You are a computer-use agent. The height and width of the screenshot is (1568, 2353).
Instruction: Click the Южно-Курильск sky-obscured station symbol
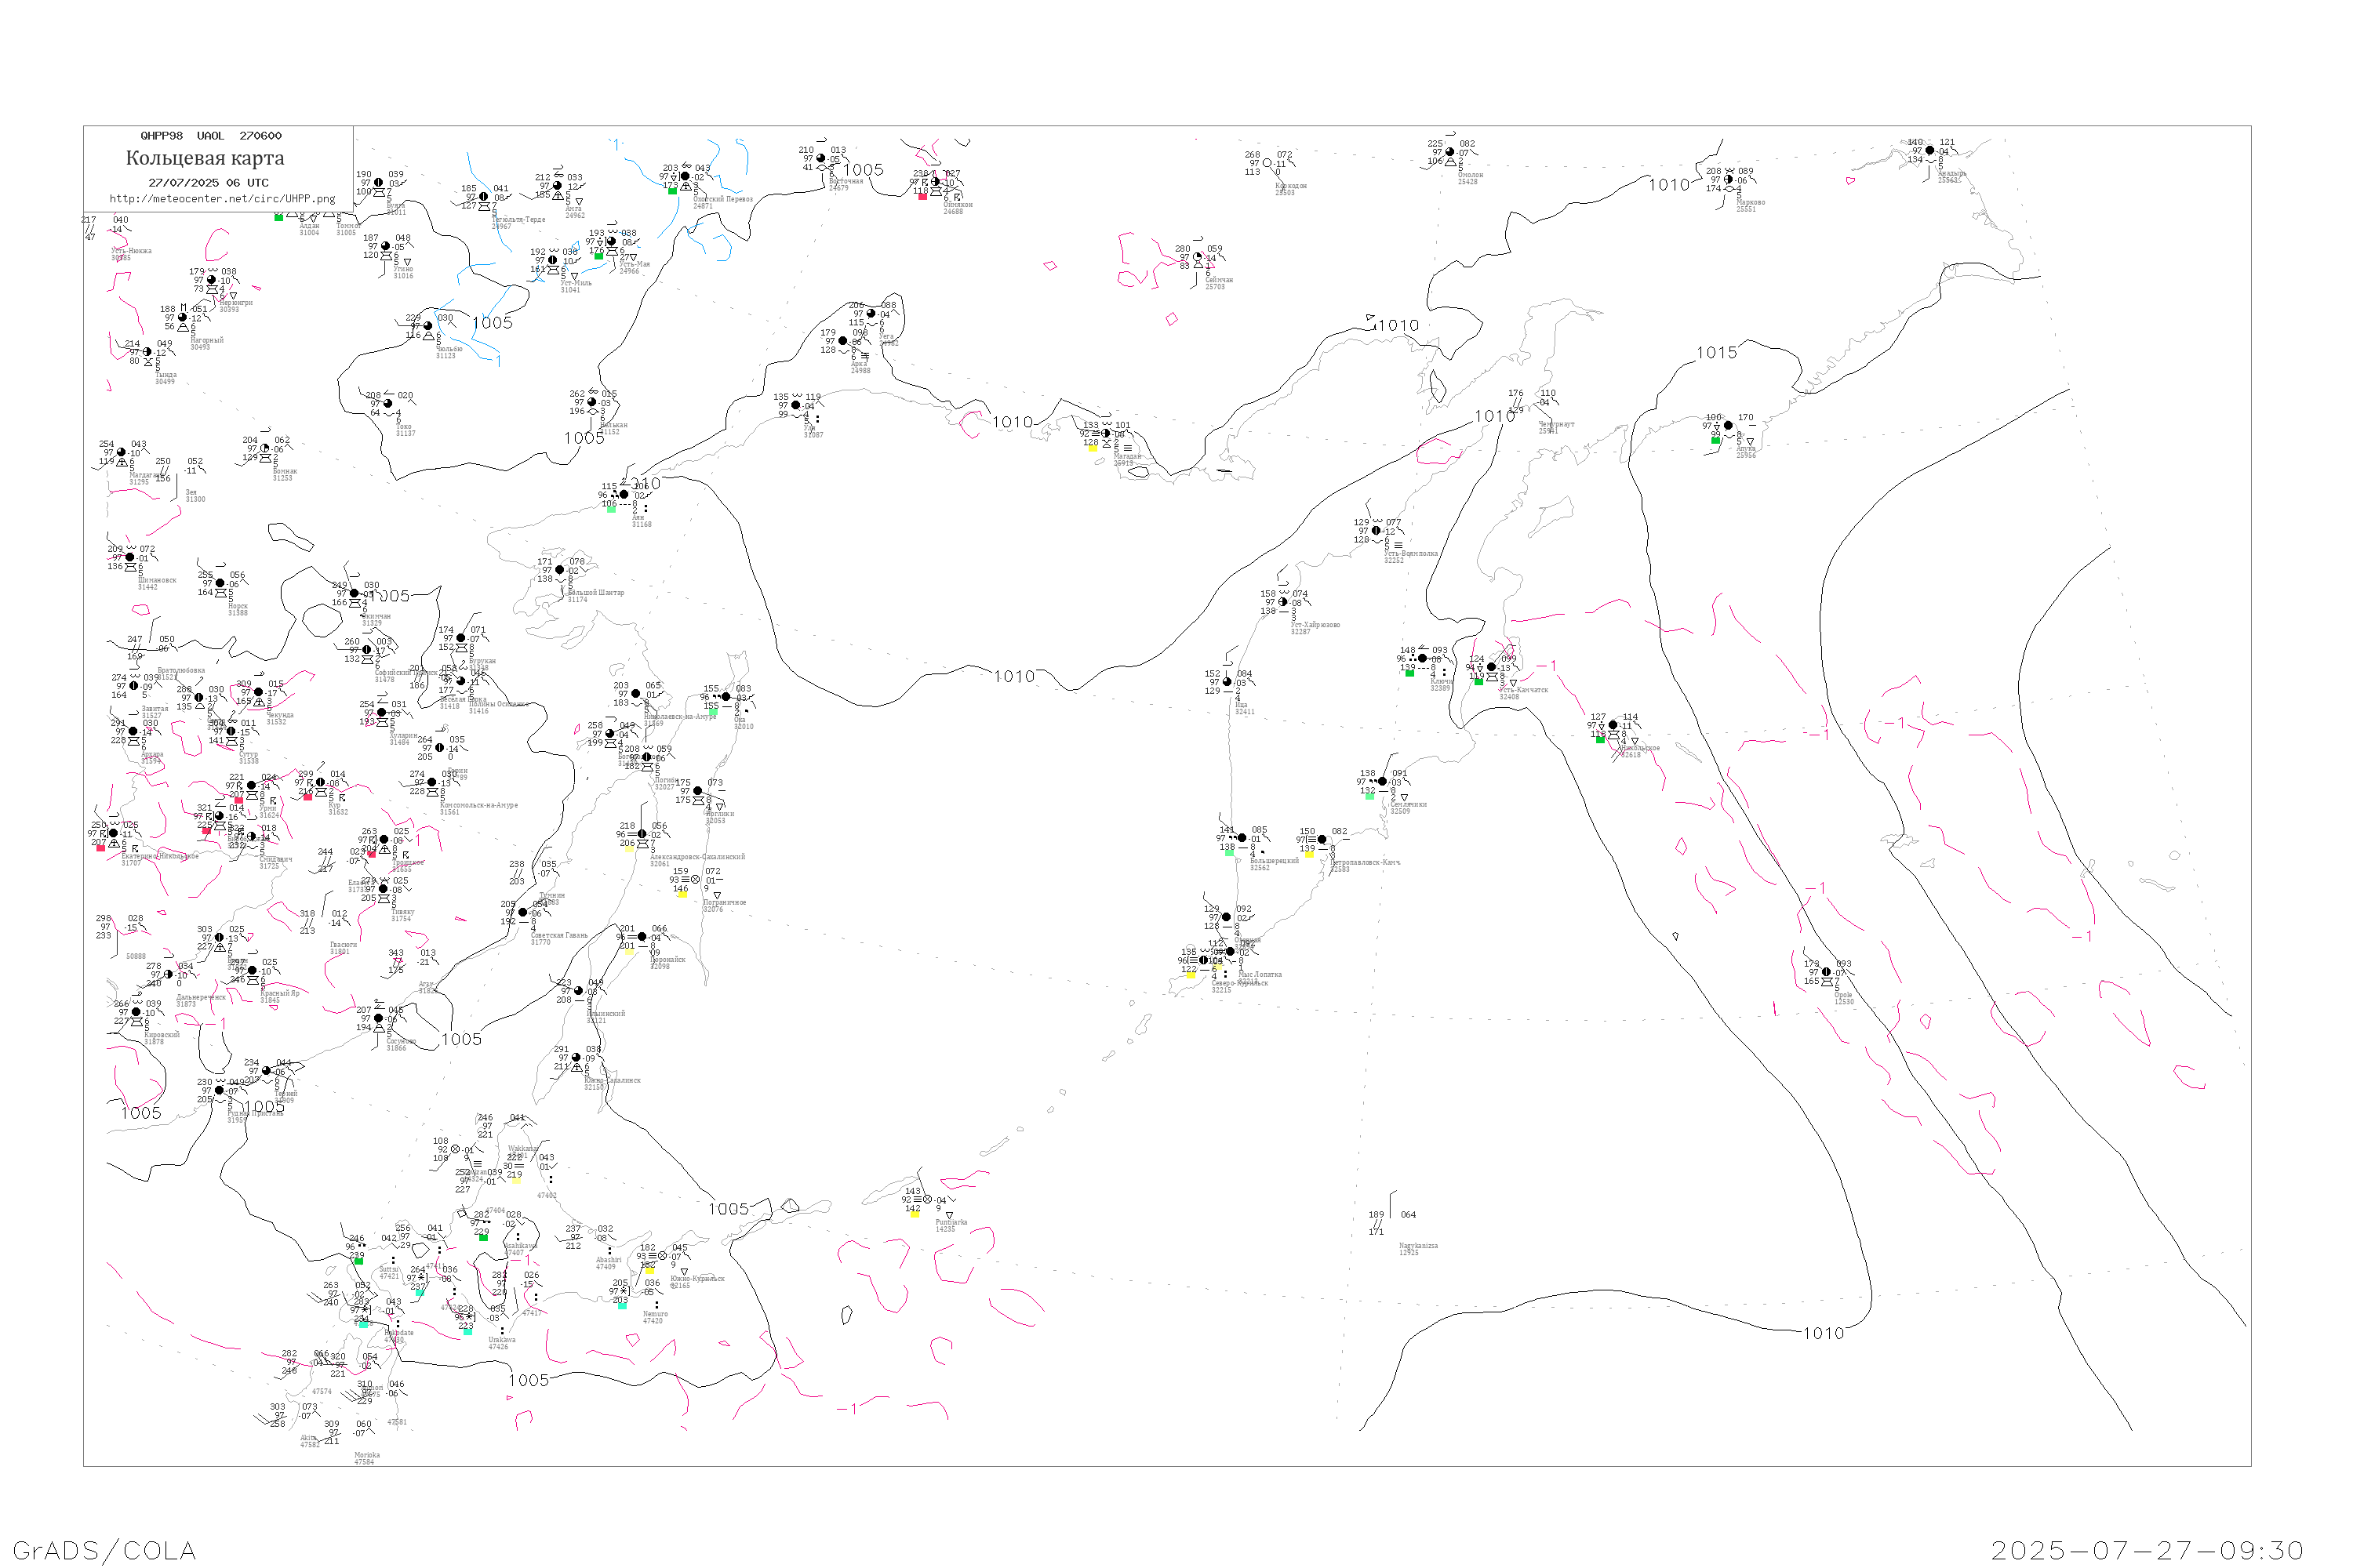(x=662, y=1256)
